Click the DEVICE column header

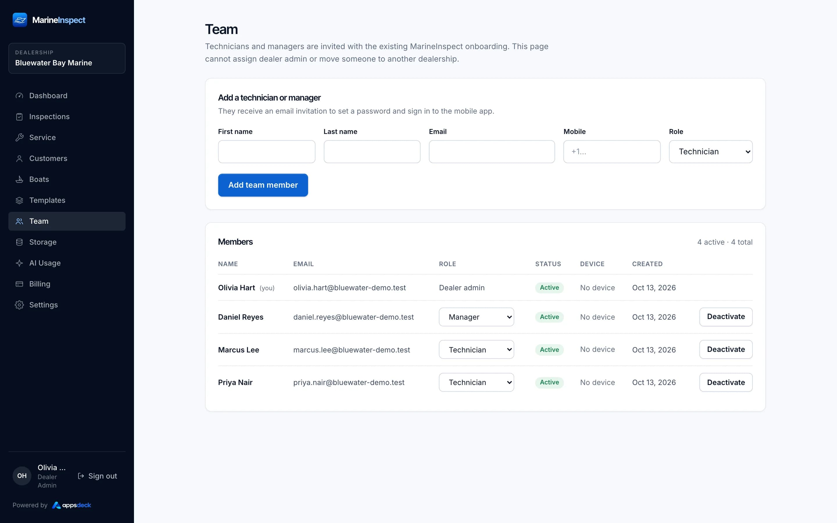592,264
